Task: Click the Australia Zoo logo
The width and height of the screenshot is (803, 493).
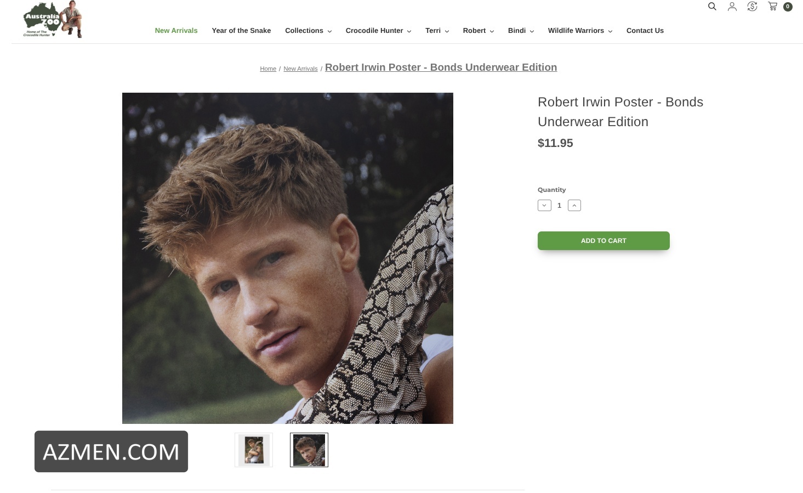Action: pyautogui.click(x=53, y=20)
